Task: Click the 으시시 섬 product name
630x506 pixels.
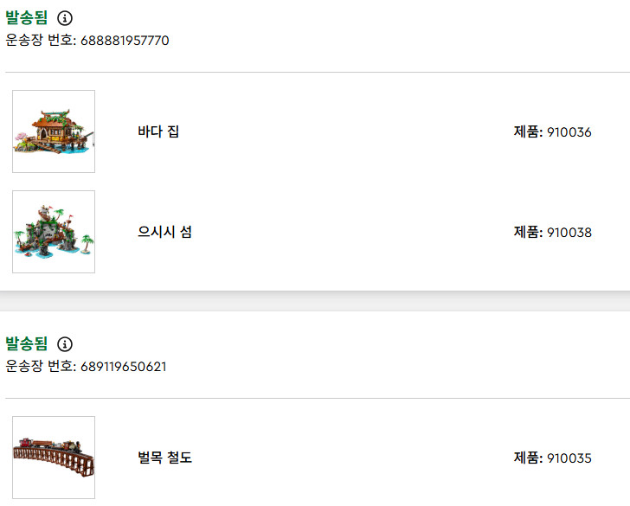Action: coord(164,232)
